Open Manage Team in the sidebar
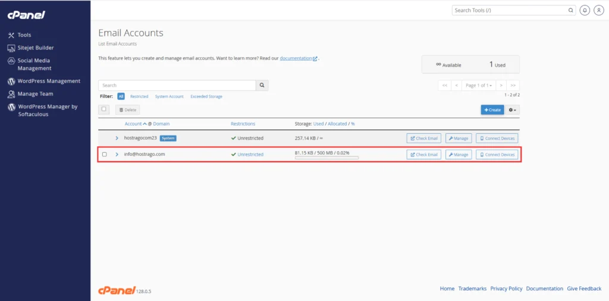The width and height of the screenshot is (609, 301). coord(35,94)
